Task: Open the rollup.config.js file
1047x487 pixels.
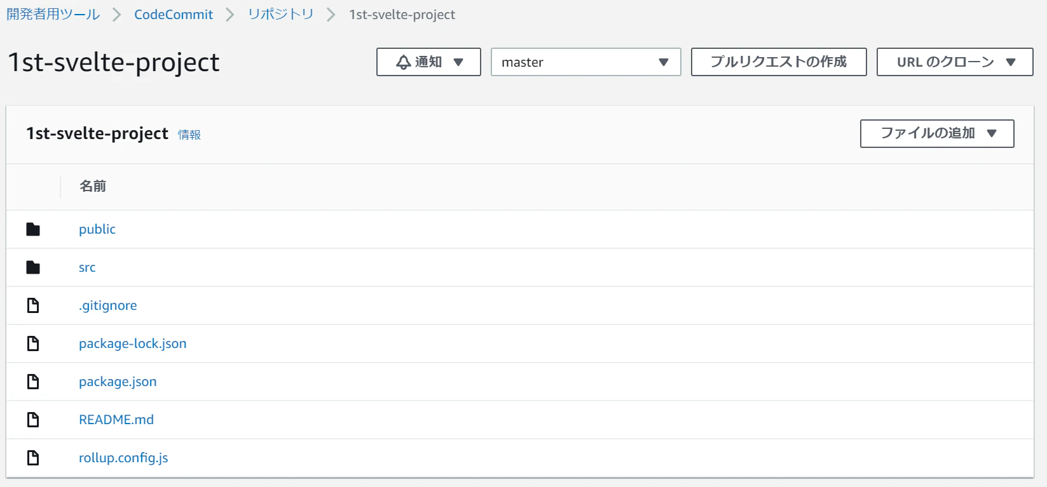Action: coord(123,458)
